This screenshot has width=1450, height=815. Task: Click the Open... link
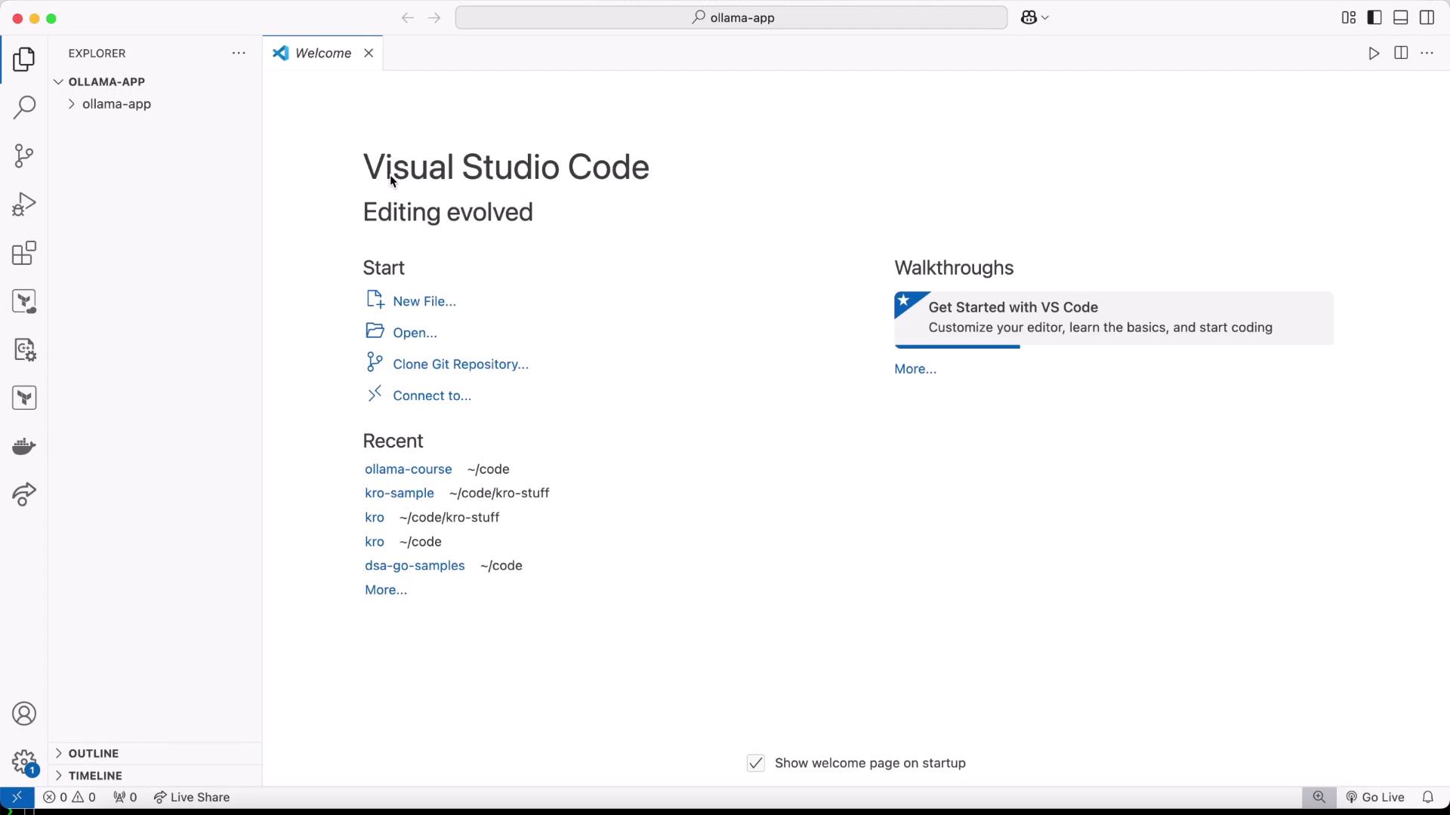coord(415,333)
